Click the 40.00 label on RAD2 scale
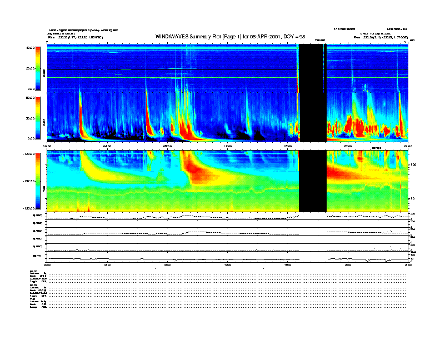The width and height of the screenshot is (440, 340). point(31,48)
